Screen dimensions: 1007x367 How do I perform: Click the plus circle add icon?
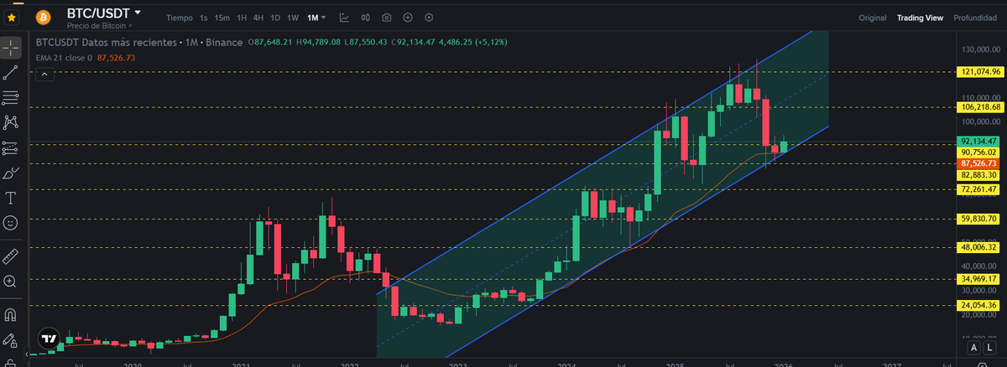click(408, 18)
